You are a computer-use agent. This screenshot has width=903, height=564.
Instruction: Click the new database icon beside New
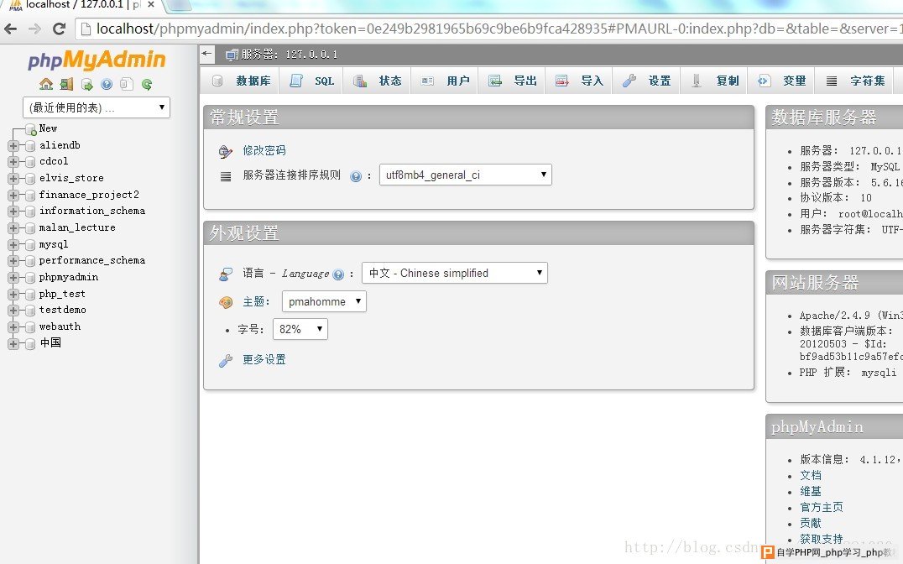[x=31, y=129]
